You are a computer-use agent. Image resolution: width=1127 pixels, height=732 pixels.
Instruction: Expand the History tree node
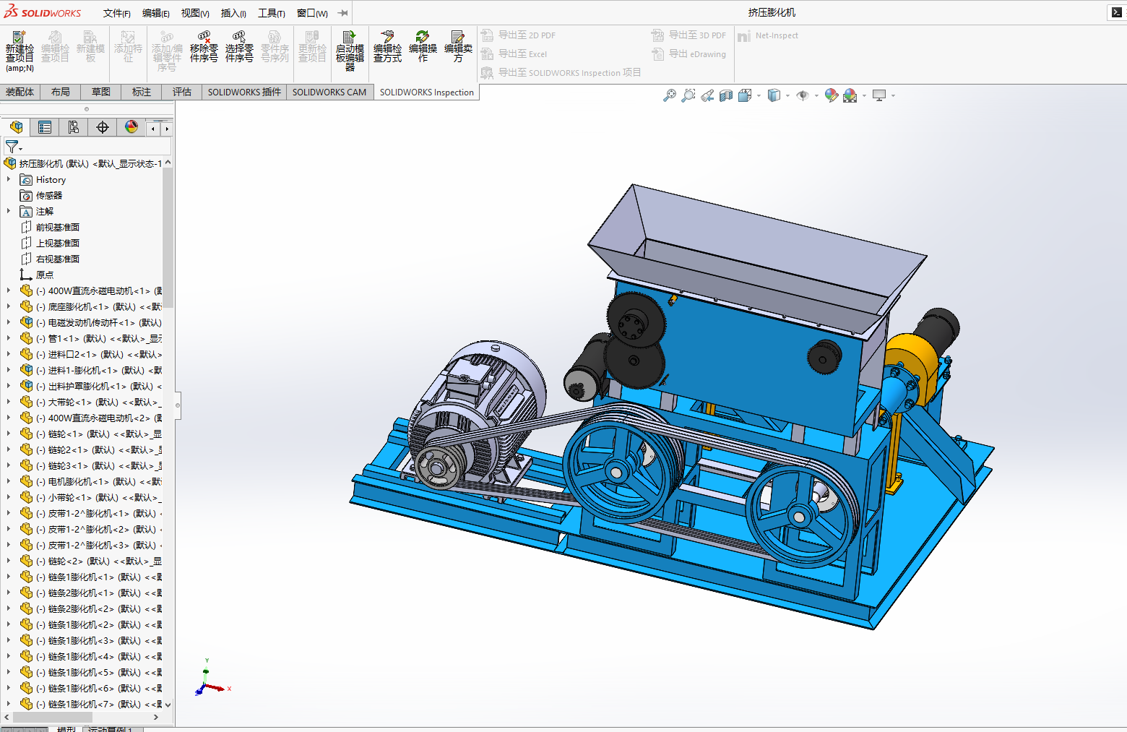click(x=9, y=179)
